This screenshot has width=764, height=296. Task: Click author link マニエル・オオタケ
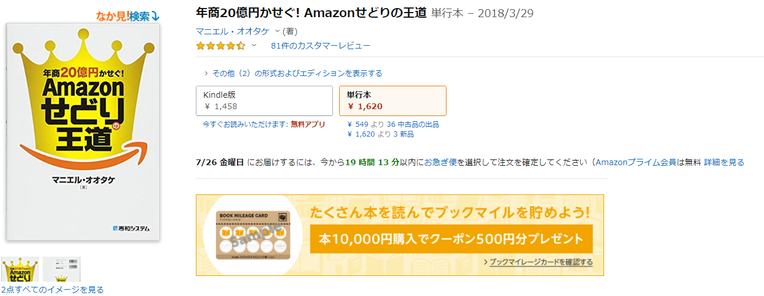[x=232, y=31]
